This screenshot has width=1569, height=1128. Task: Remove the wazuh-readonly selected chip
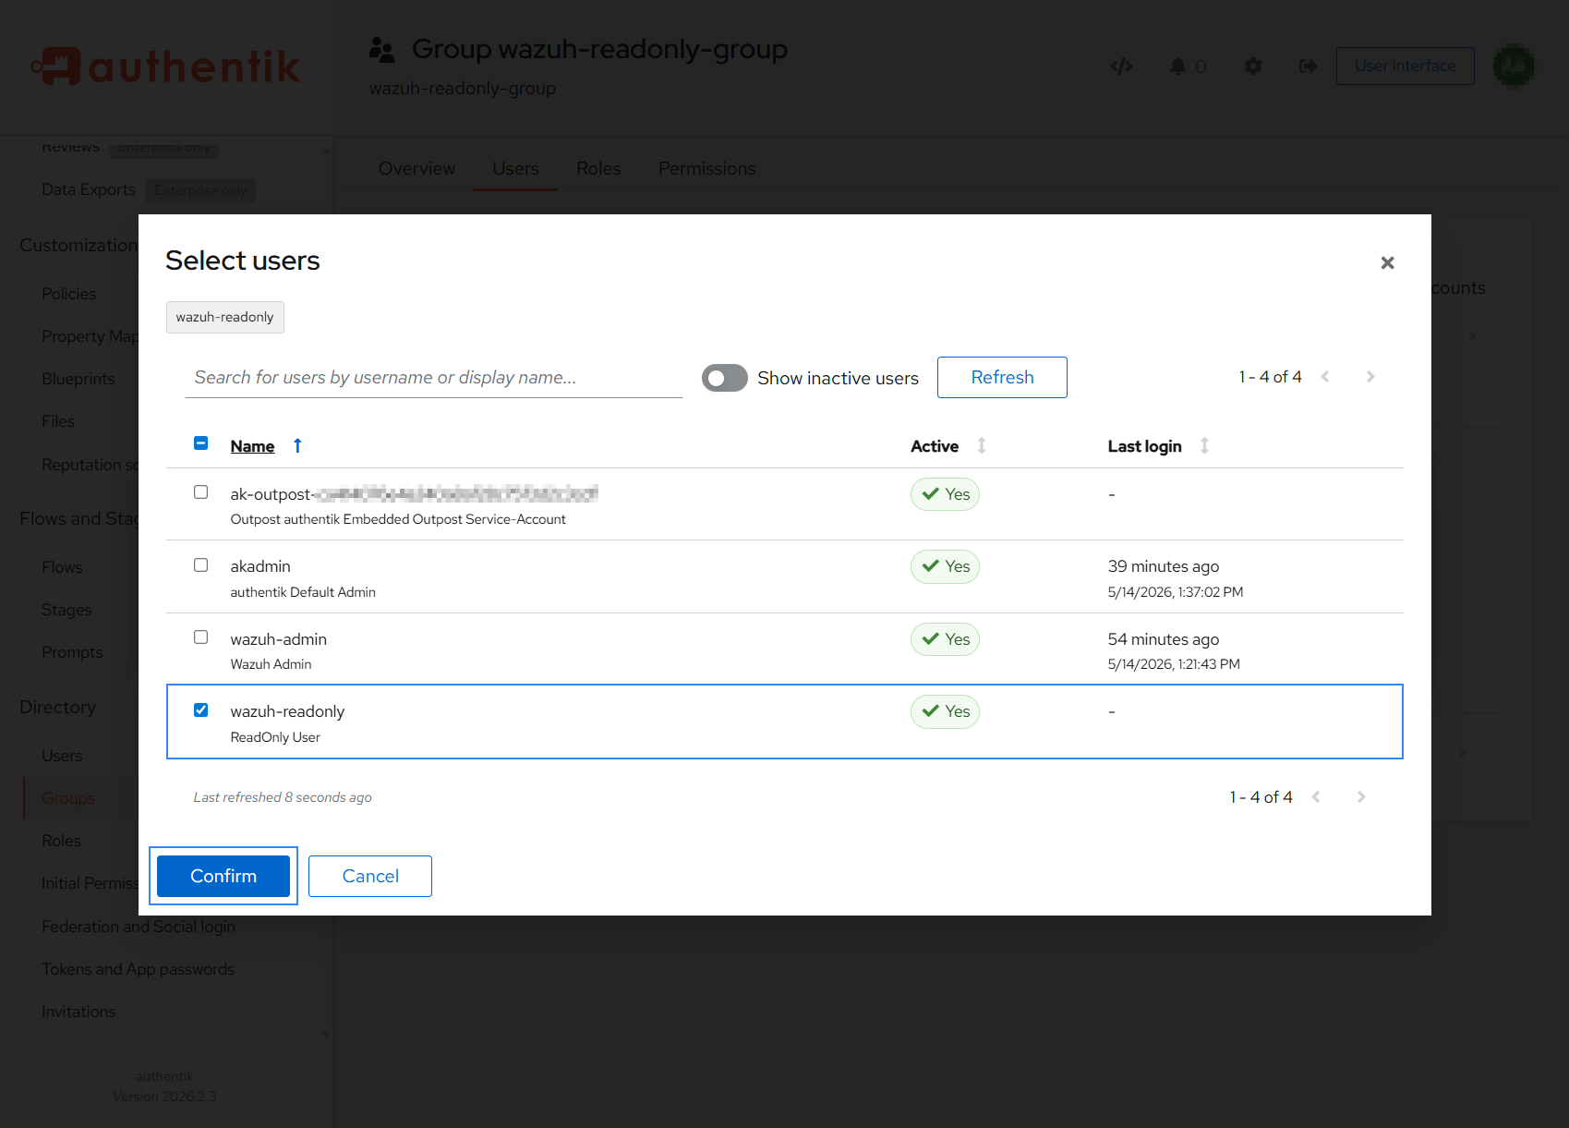pos(225,317)
